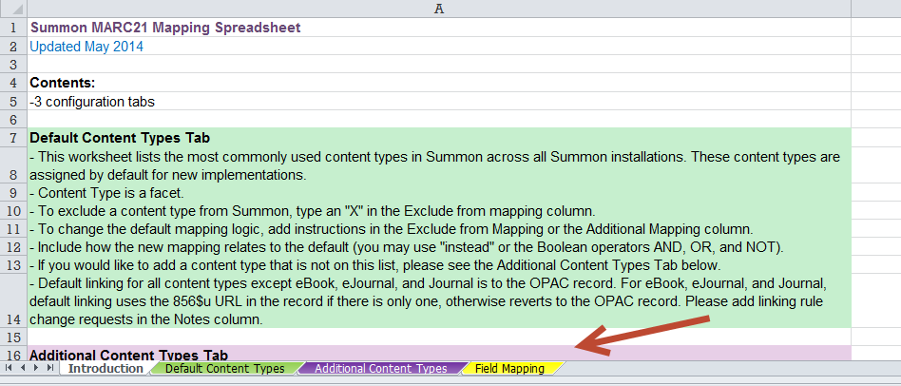Select the Select All corner box
This screenshot has height=386, width=901.
[x=13, y=9]
